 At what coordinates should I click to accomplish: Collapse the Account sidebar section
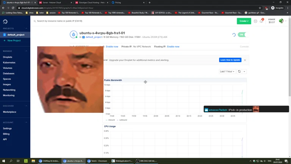[27, 122]
